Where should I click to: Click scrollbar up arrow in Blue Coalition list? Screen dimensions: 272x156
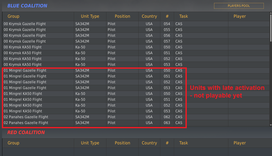[x=271, y=13]
